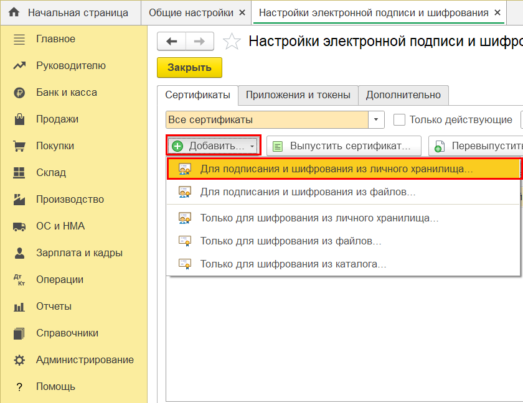Select Только для шифрования из файлов
This screenshot has width=523, height=403.
click(343, 241)
